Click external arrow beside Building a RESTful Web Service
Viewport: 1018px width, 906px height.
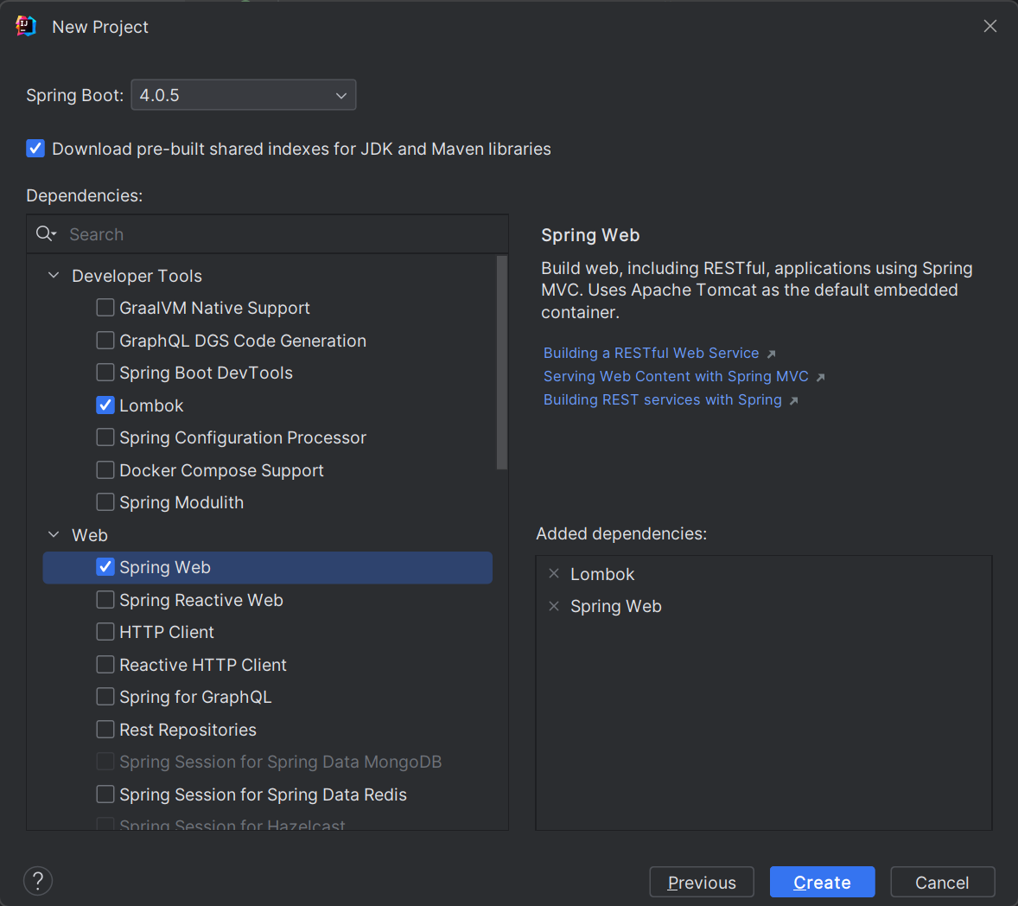[x=771, y=354]
